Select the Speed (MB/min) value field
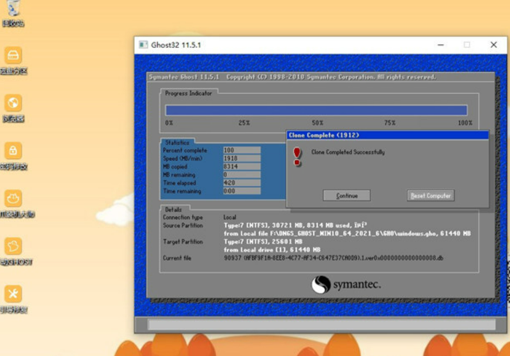 tap(241, 159)
